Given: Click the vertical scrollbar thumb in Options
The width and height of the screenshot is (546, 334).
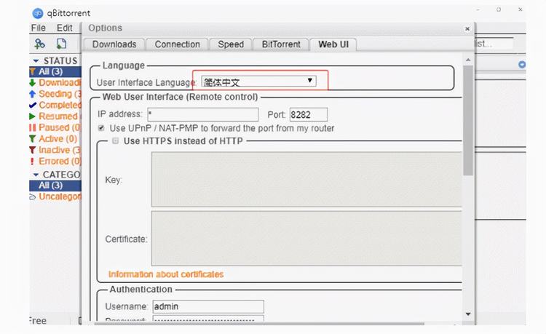Looking at the screenshot, I should 468,120.
